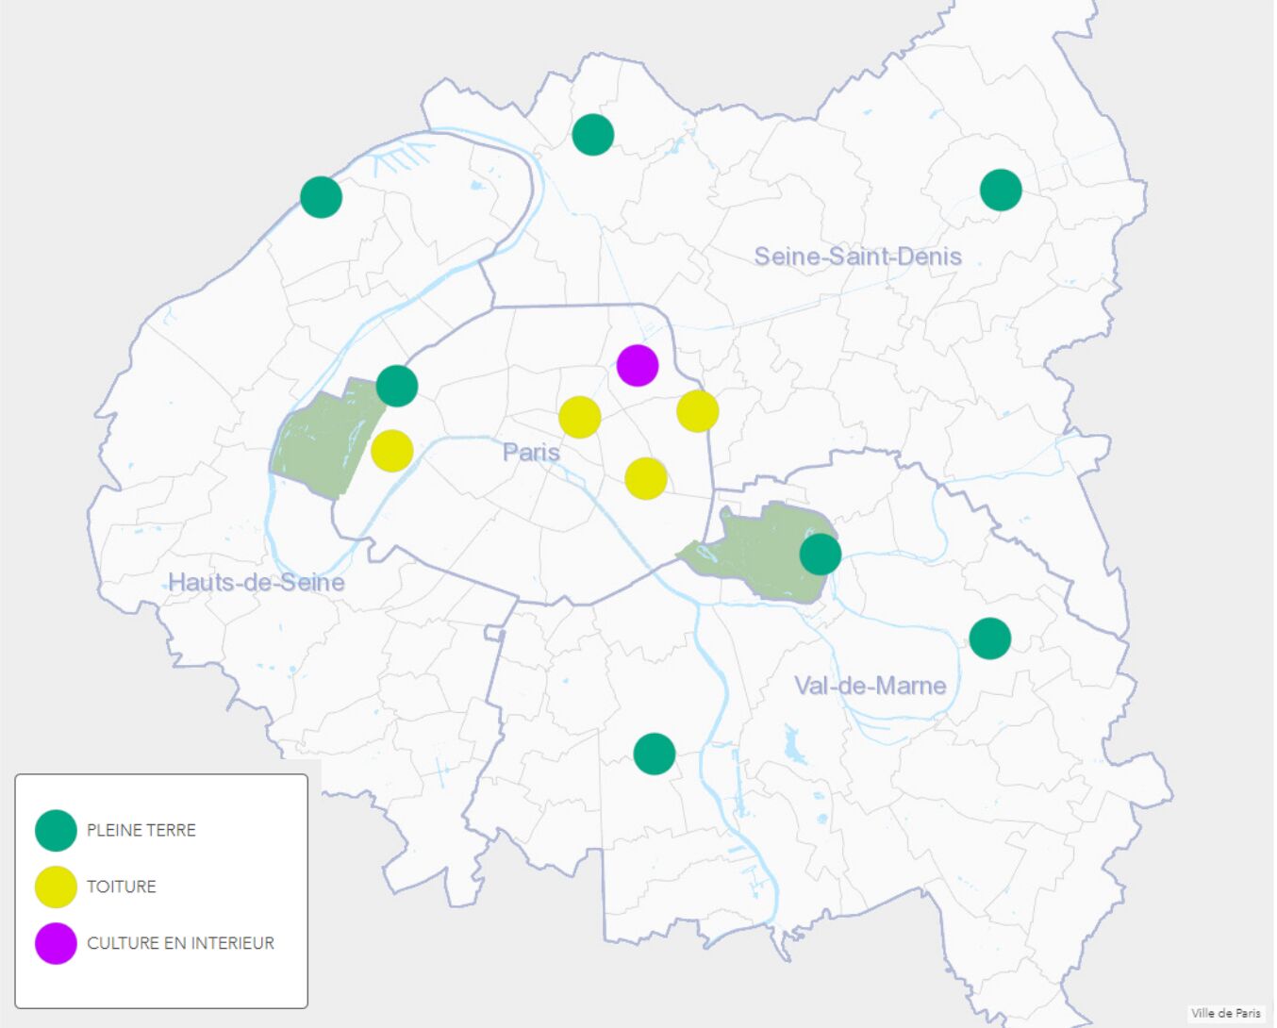Image resolution: width=1277 pixels, height=1028 pixels.
Task: Select the green marker inside Bois de Vincennes
Action: click(x=820, y=554)
